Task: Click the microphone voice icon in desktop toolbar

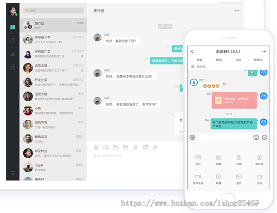Action: tap(135, 147)
